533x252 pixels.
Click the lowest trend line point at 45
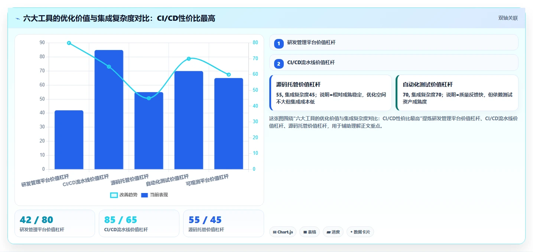point(149,98)
